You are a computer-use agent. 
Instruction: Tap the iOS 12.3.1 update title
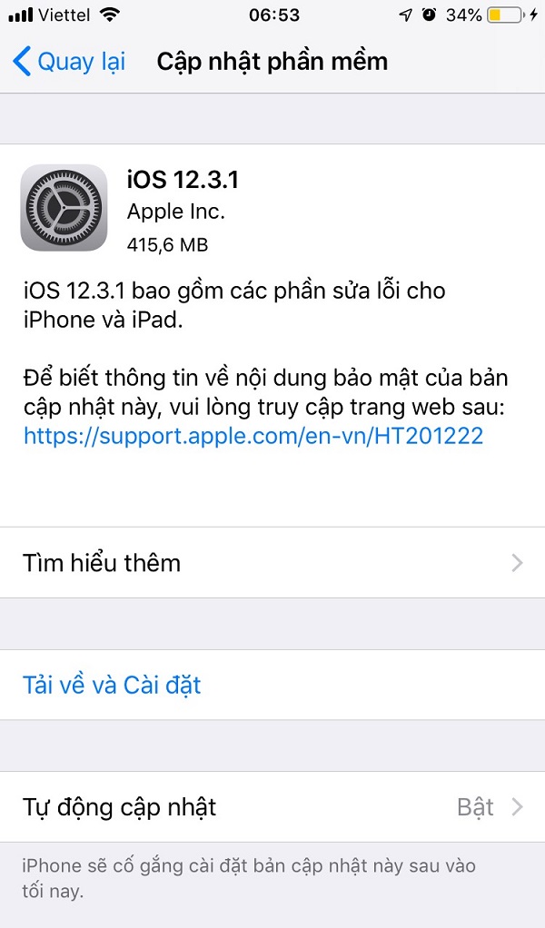[x=183, y=179]
